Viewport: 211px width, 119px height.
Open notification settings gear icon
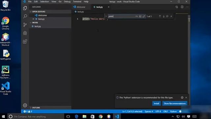click(182, 98)
